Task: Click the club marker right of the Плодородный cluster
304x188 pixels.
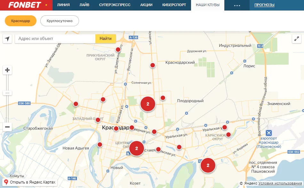Action: [x=163, y=98]
